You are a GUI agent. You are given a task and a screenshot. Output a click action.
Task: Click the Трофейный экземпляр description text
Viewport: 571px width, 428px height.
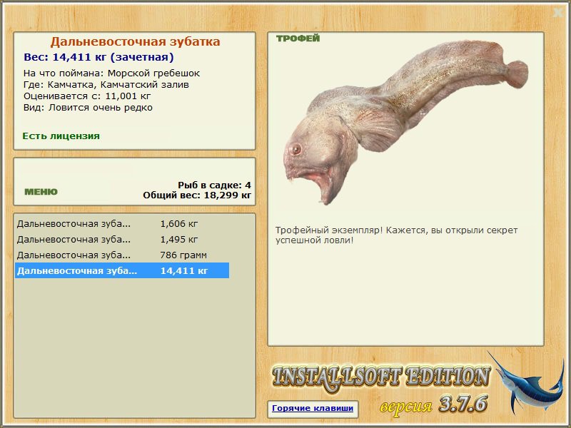(x=396, y=235)
